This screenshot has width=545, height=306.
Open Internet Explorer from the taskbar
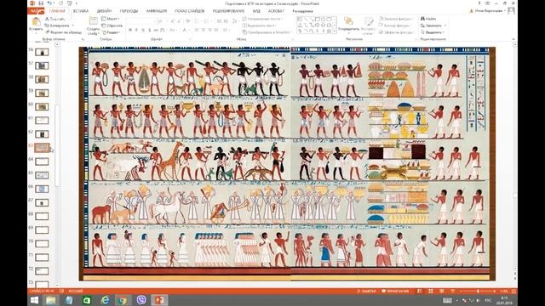click(x=105, y=300)
